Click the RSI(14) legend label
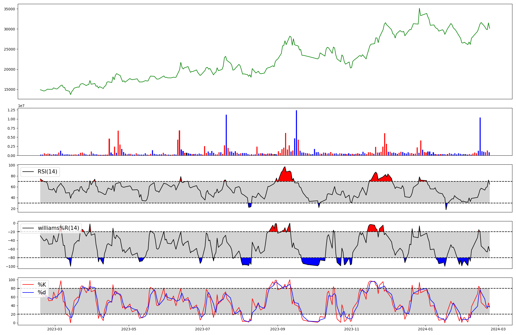 [x=47, y=172]
